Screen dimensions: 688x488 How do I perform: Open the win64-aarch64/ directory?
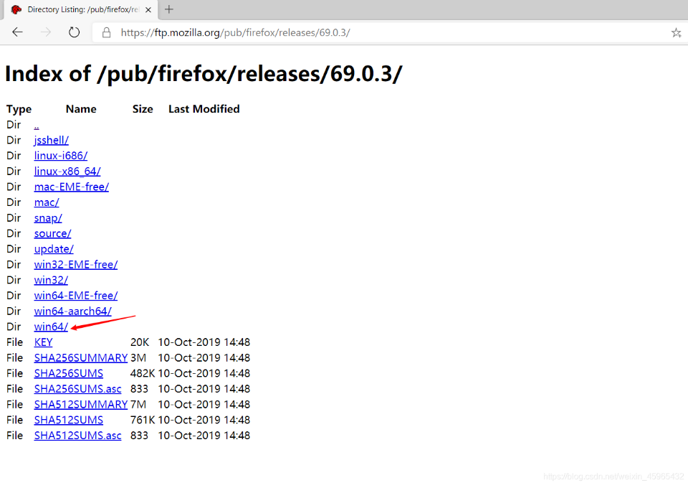tap(72, 311)
